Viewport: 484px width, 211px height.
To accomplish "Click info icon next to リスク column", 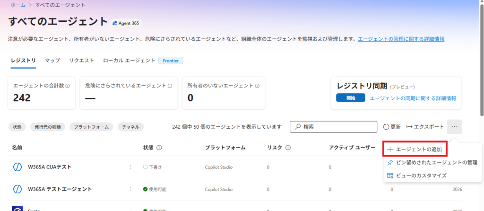I will pyautogui.click(x=288, y=148).
